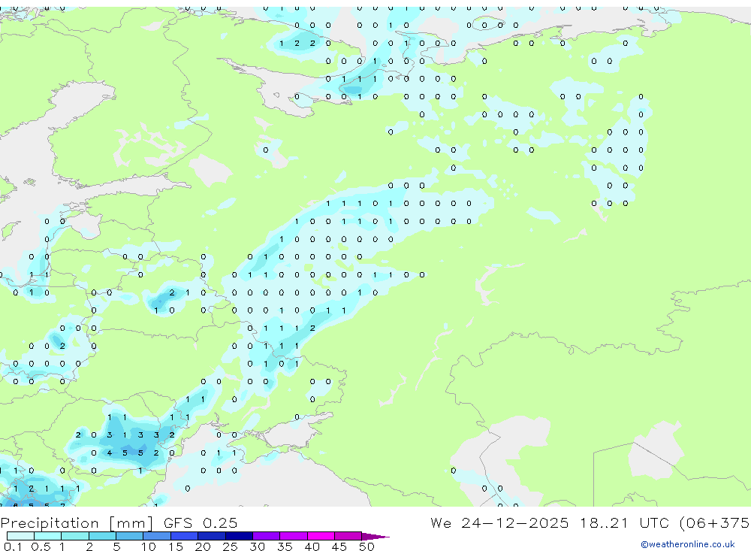The width and height of the screenshot is (751, 551).
Task: Click the 'We 24-12-2025 18..21 UTC' date label
Action: [x=550, y=522]
